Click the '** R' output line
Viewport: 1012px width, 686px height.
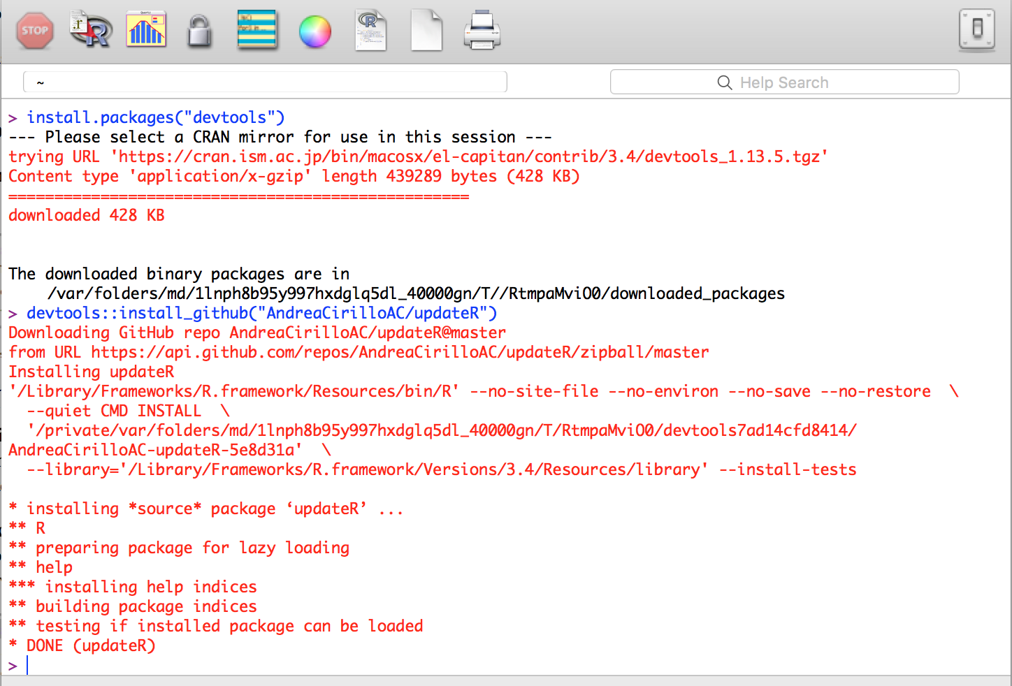pyautogui.click(x=27, y=528)
